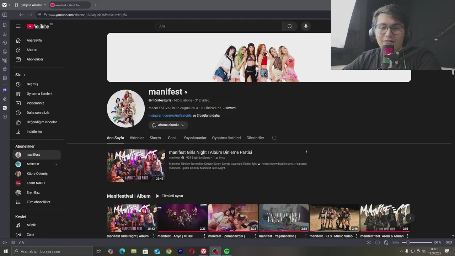This screenshot has height=256, width=455.
Task: Open Müzik in Keşfet section
Action: (37, 225)
